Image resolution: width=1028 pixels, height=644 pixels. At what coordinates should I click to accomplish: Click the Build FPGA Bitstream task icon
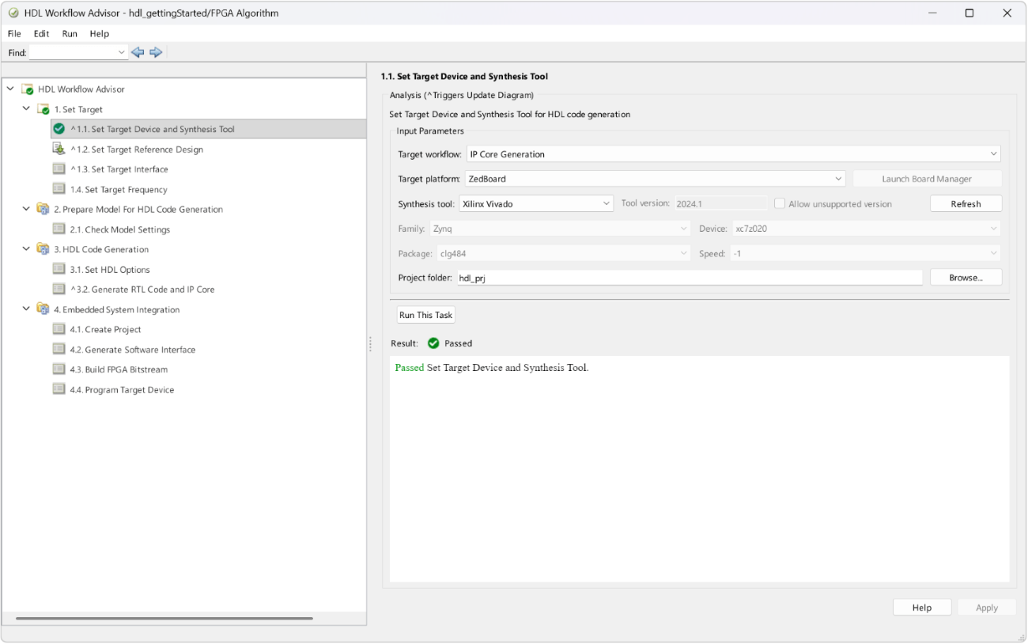59,369
